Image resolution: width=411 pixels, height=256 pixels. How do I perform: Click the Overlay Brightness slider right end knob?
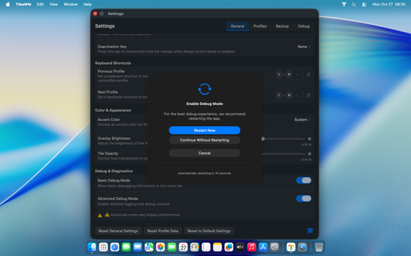click(x=310, y=139)
